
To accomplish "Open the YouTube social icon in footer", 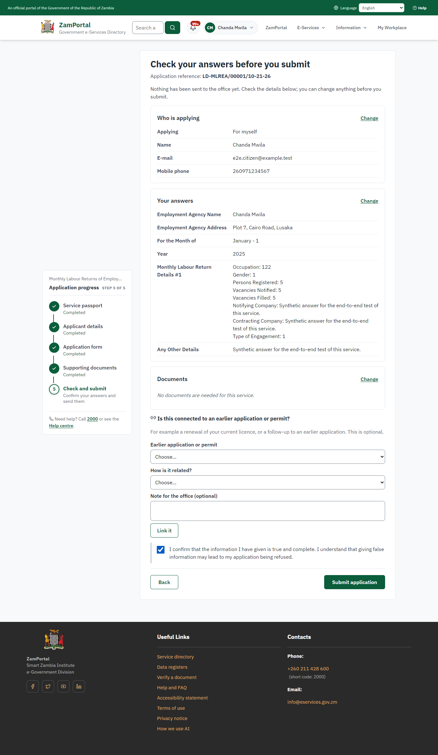I will 63,686.
